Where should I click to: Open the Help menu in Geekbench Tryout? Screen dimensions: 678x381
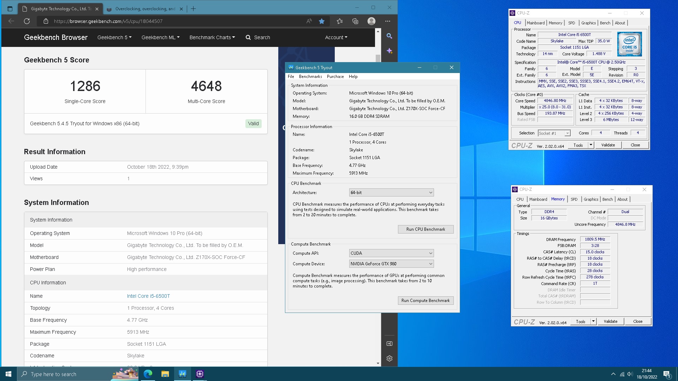pyautogui.click(x=353, y=77)
